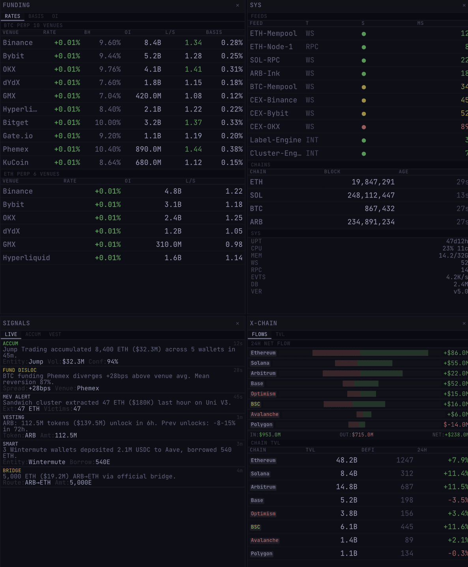
Task: Click ETH-Mempool feed status dot
Action: click(x=364, y=34)
